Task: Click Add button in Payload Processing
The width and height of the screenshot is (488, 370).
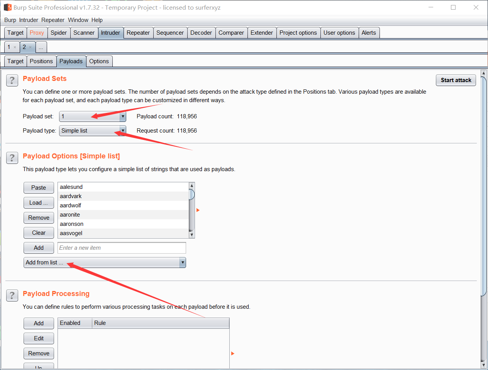Action: pyautogui.click(x=39, y=323)
